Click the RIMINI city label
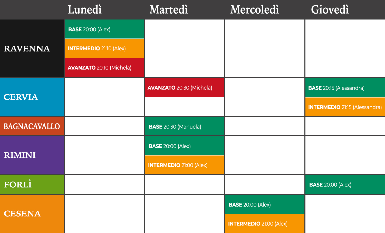The height and width of the screenshot is (233, 385). click(20, 155)
